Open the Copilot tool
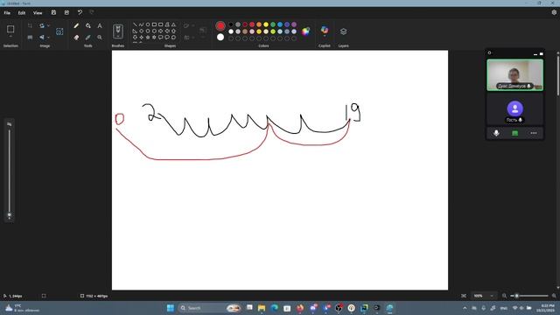Screen dimensions: 560x315 coord(325,31)
